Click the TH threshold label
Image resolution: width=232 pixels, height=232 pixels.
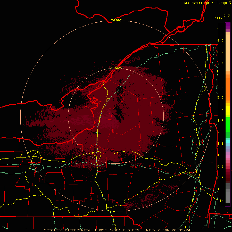tap(221, 201)
